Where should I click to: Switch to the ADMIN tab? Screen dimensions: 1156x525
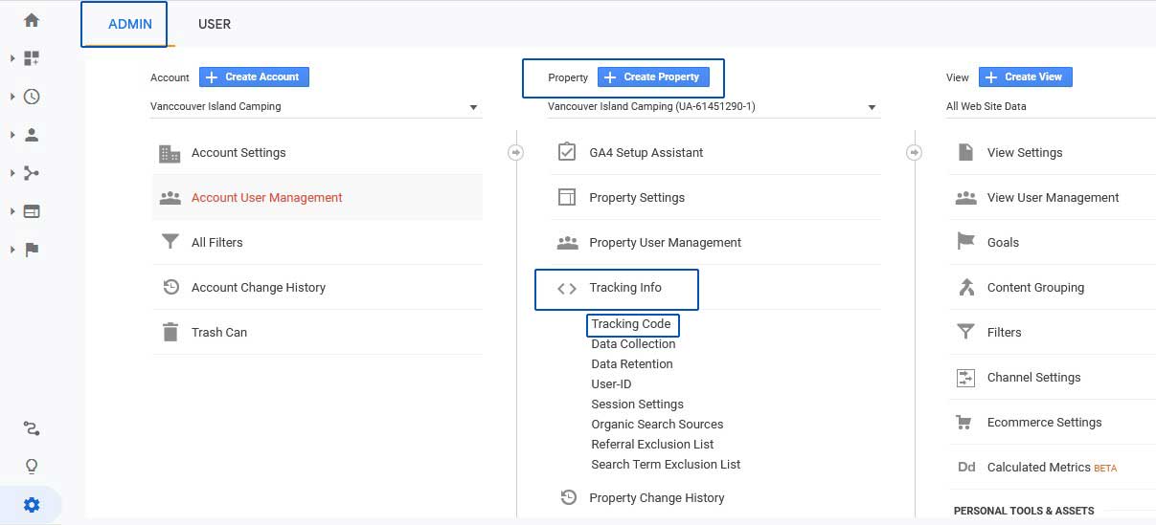click(x=129, y=24)
